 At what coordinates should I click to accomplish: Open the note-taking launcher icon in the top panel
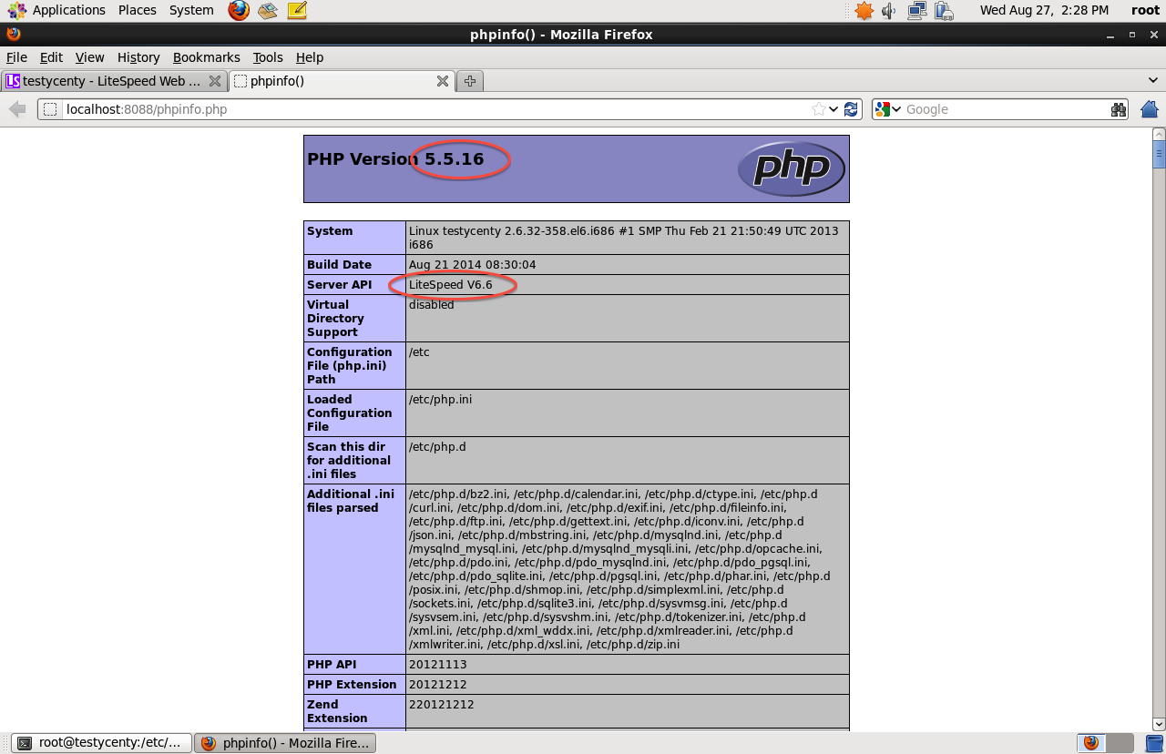296,10
